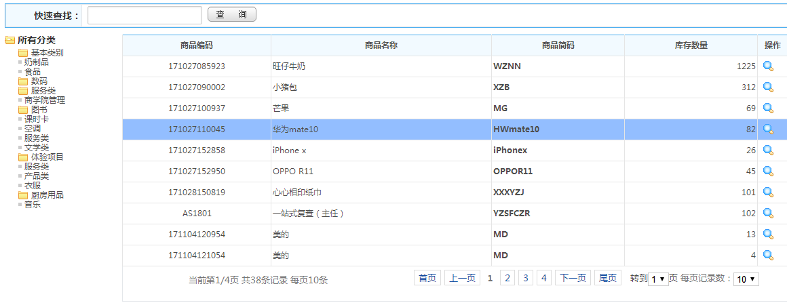Open the 厨房用品 category folder
Screen dimensions: 787x303
point(46,195)
